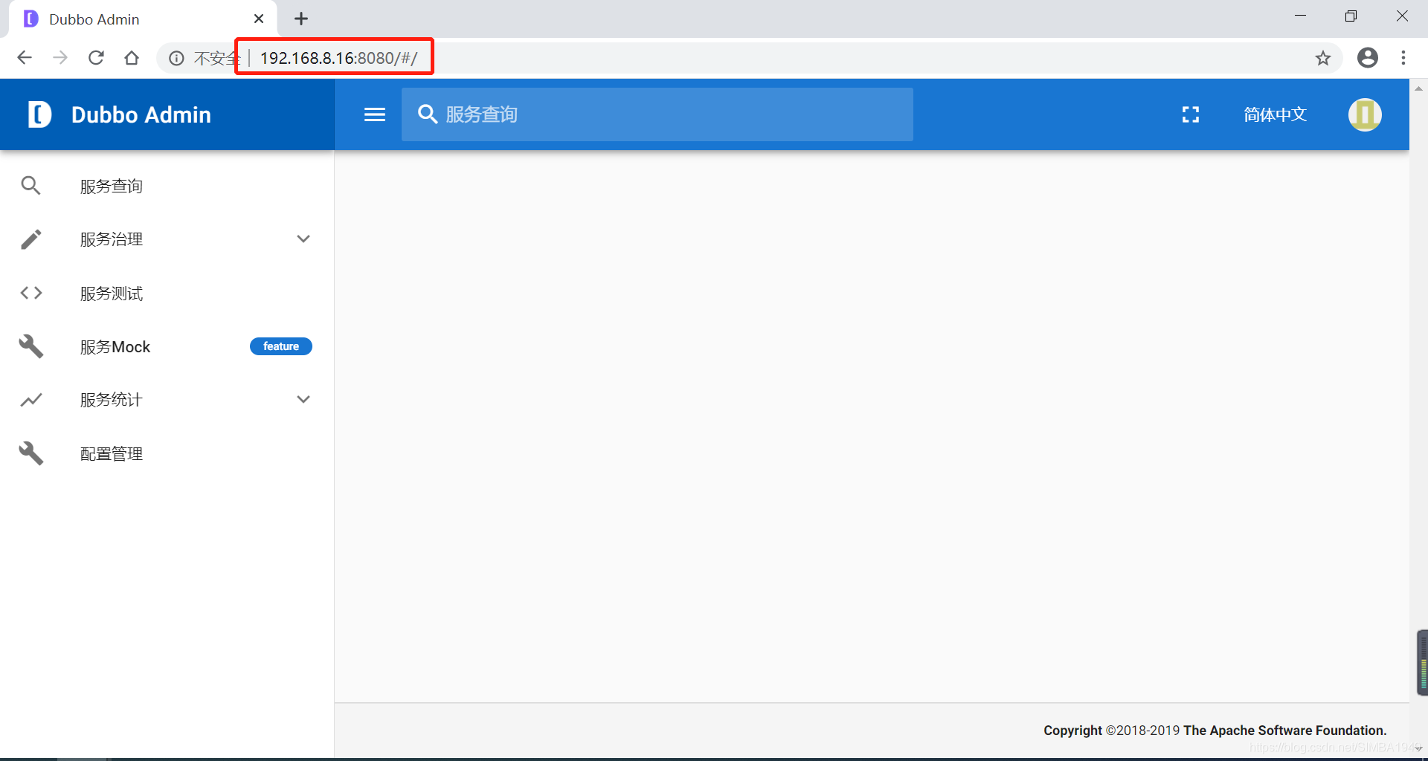Screen dimensions: 1428x761
Task: Click the code brackets icon for 服务测试
Action: (x=30, y=293)
